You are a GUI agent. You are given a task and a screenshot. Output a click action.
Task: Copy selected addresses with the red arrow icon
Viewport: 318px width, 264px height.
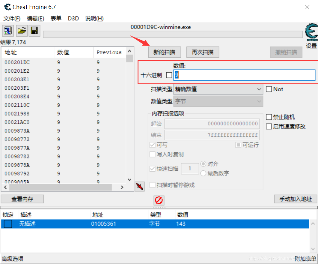(140, 186)
